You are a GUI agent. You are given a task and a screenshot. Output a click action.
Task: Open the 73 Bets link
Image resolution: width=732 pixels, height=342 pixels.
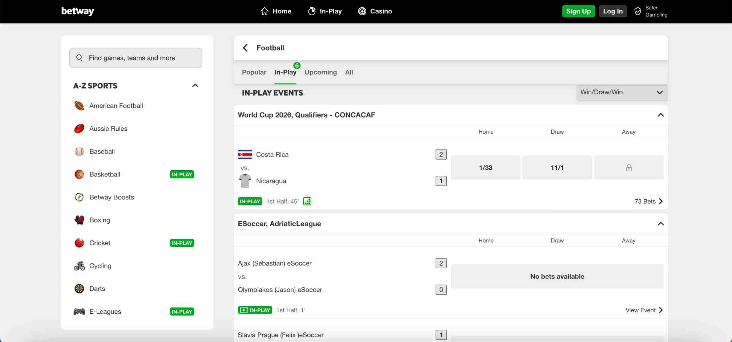[648, 201]
